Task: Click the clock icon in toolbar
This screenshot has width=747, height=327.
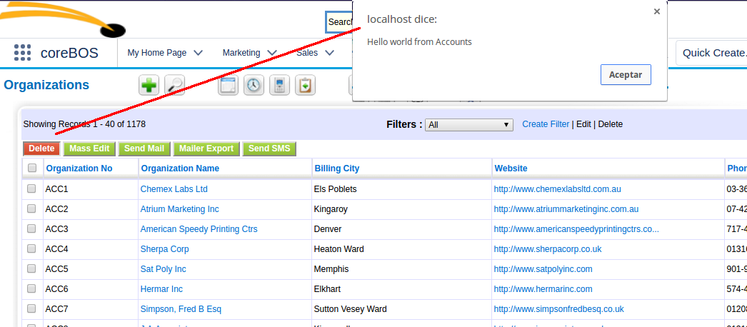Action: [x=254, y=86]
